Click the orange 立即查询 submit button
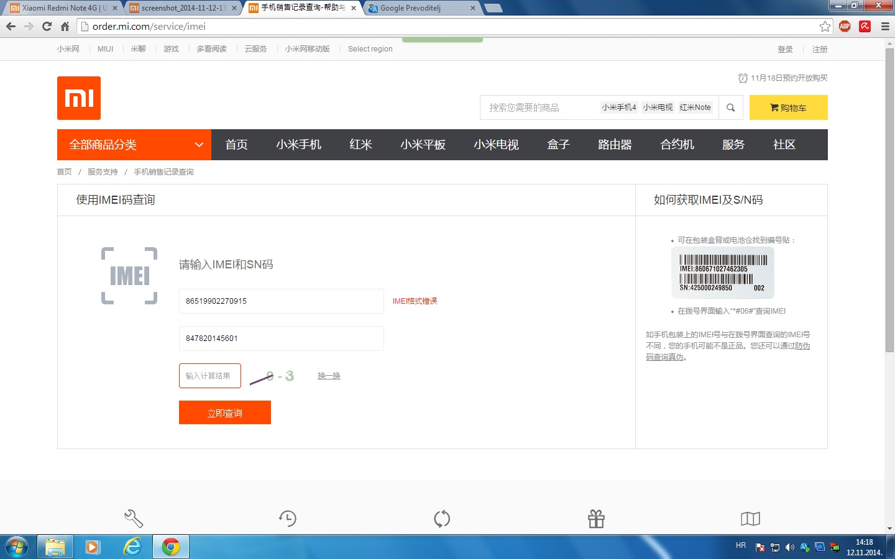This screenshot has width=895, height=559. pyautogui.click(x=225, y=412)
